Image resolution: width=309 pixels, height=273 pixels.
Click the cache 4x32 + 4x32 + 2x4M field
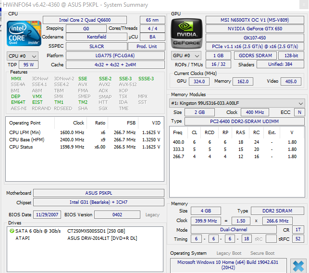pos(115,65)
